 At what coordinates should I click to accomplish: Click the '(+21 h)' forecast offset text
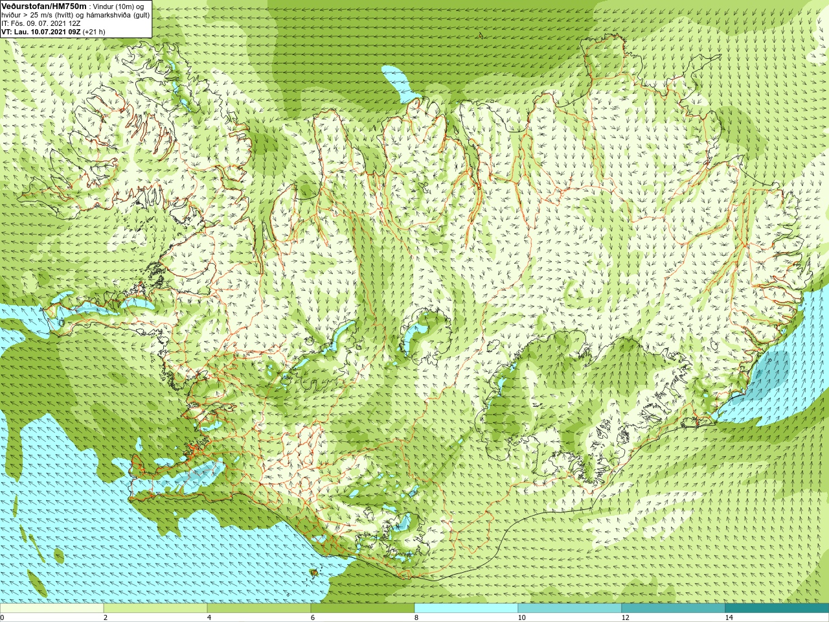(x=95, y=32)
